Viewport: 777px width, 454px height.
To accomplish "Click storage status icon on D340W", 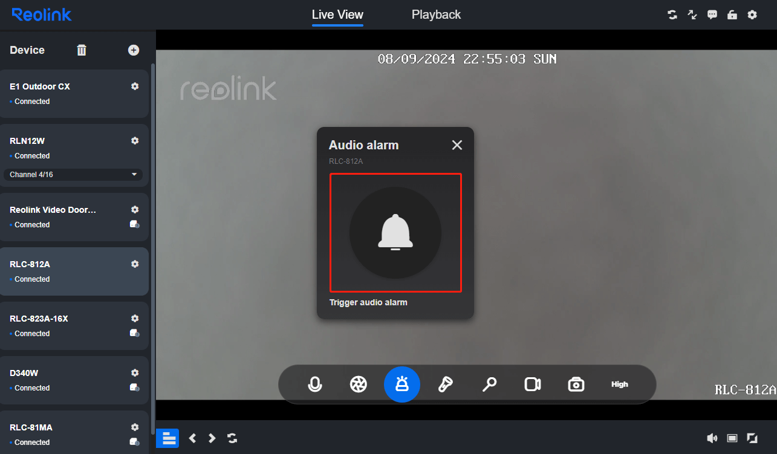I will [x=135, y=388].
